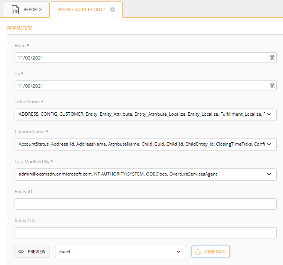The width and height of the screenshot is (283, 265).
Task: Close the Profile Audit Extract tab
Action: [112, 10]
